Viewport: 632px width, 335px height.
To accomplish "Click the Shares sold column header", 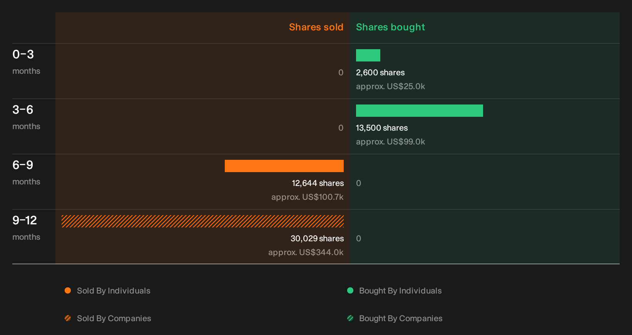I will tap(316, 27).
